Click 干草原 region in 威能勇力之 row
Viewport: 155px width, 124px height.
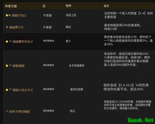pos(47,27)
